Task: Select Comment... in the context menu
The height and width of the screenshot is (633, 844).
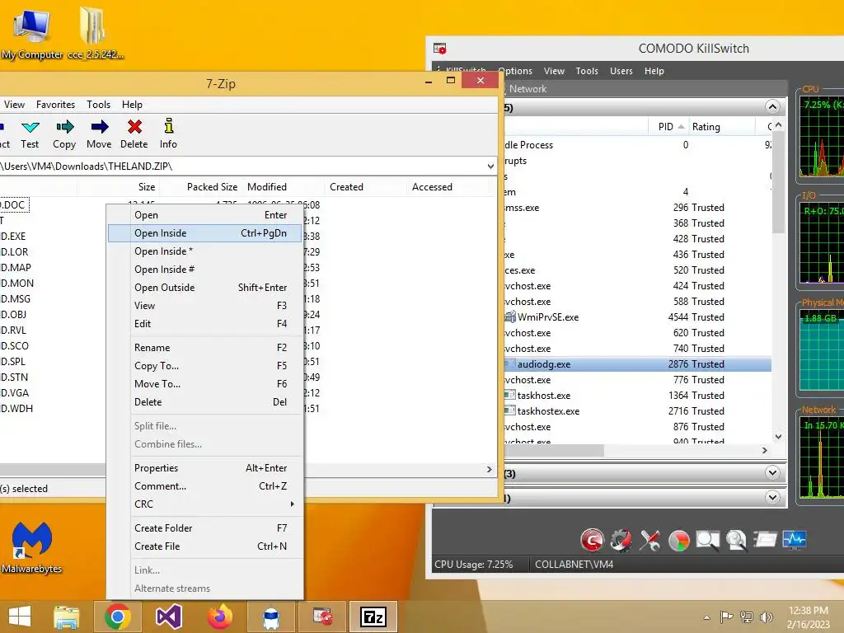Action: coord(204,486)
